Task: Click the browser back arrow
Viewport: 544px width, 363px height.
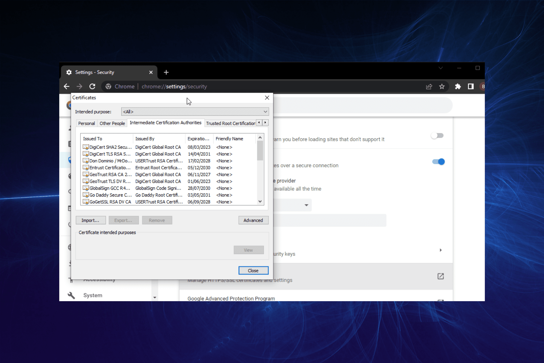Action: pos(67,86)
